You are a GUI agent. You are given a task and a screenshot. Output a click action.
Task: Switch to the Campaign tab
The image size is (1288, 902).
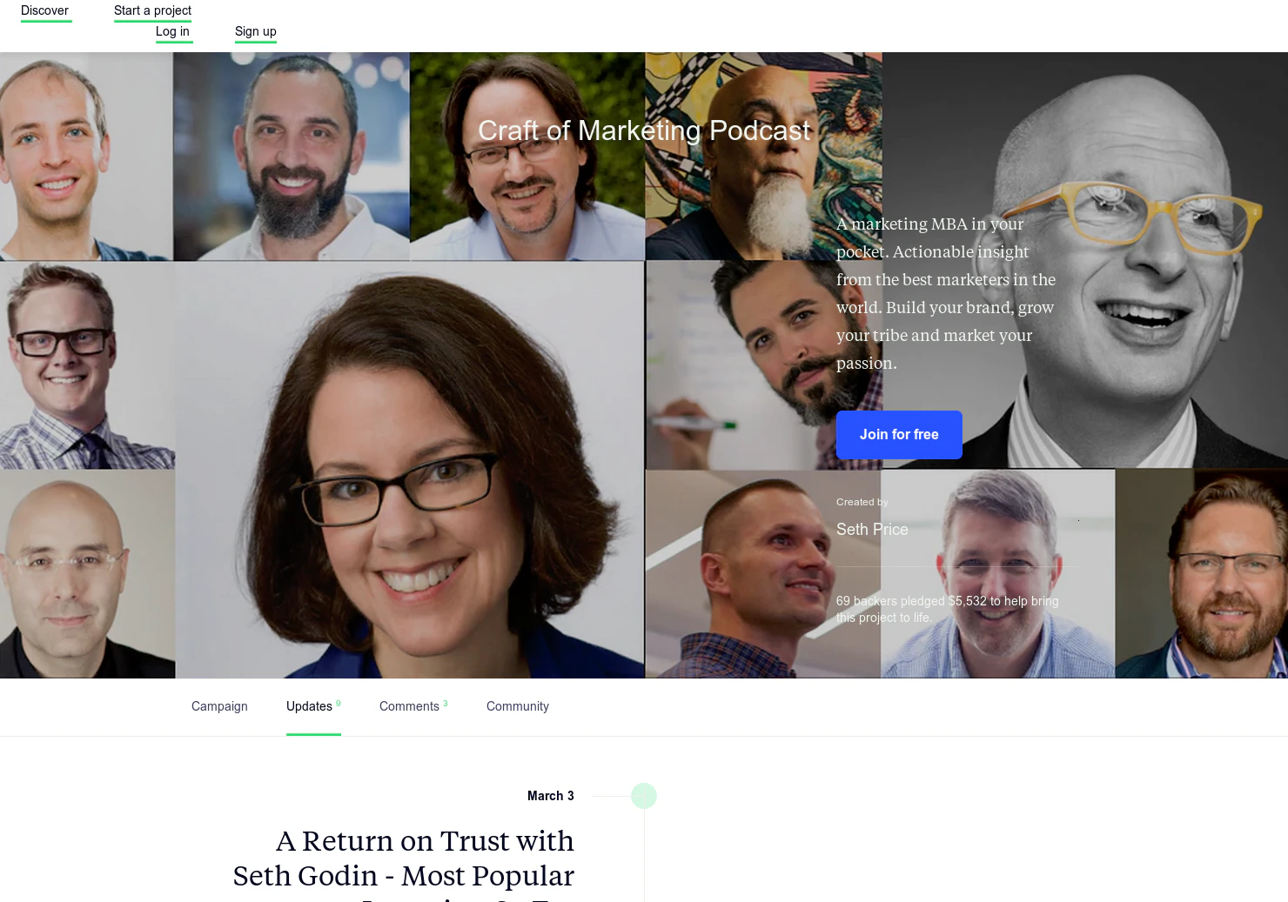pyautogui.click(x=219, y=706)
